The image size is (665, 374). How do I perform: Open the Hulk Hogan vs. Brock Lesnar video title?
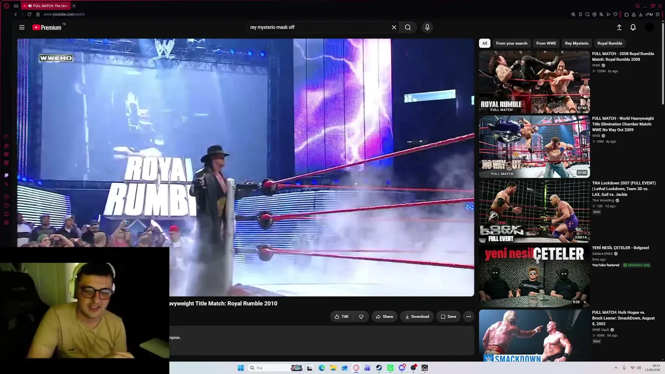[623, 318]
